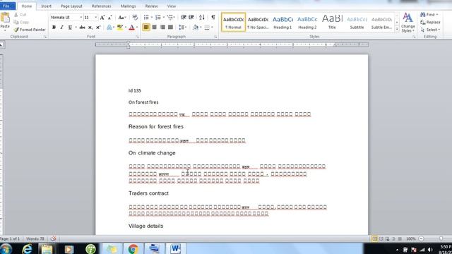Screen dimensions: 452x254
Task: Decrease indent in the Paragraph group
Action: click(184, 18)
